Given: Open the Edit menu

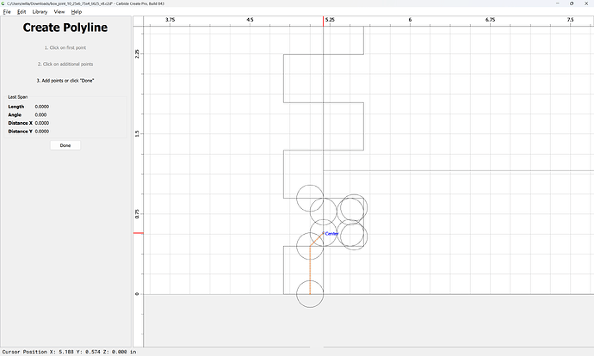Looking at the screenshot, I should [22, 12].
